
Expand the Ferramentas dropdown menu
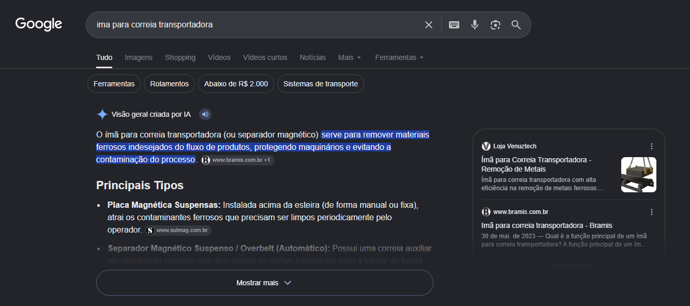click(399, 57)
